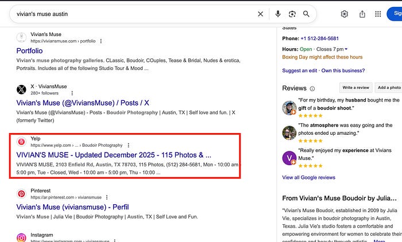Click More link at end of business description

coord(379,241)
